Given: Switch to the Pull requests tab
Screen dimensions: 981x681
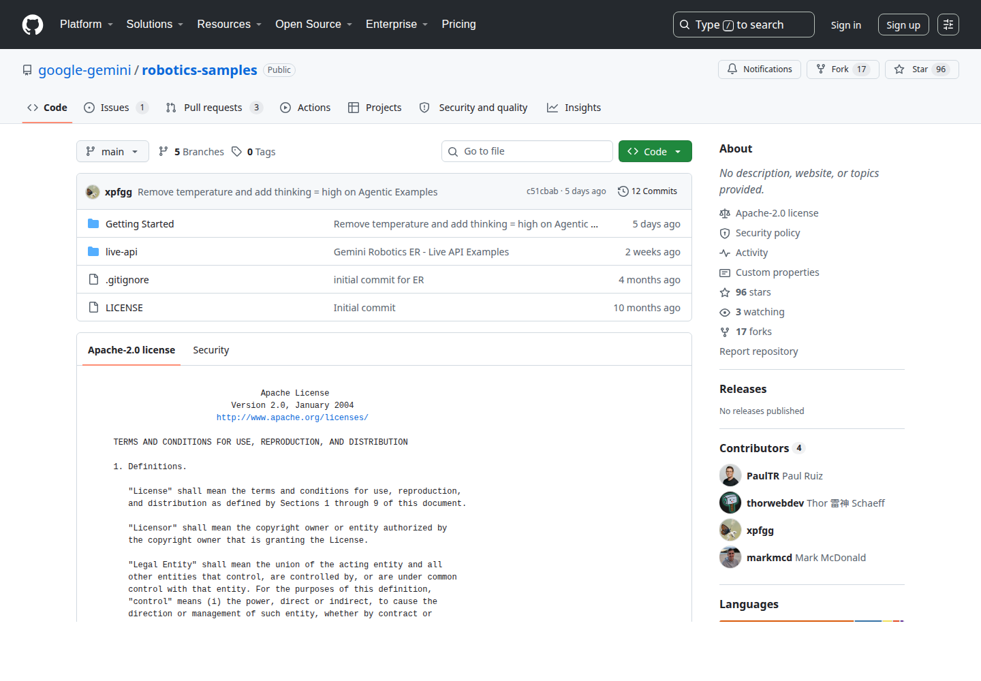Looking at the screenshot, I should (214, 108).
